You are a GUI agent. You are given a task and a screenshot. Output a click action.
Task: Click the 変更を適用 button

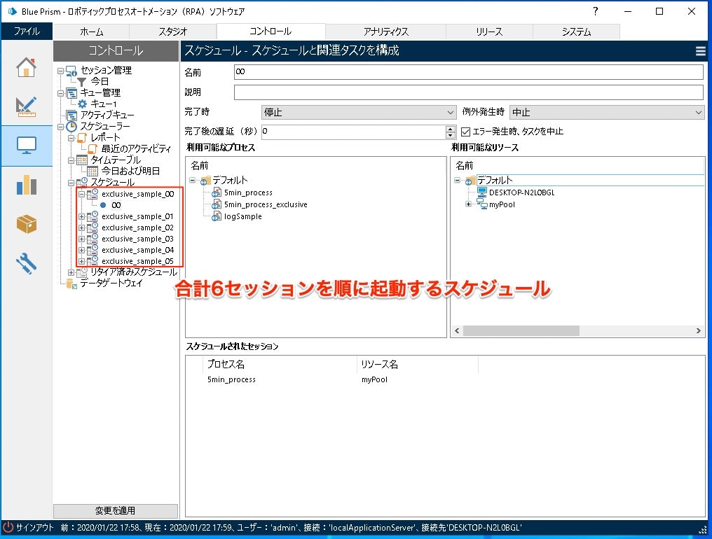click(116, 510)
